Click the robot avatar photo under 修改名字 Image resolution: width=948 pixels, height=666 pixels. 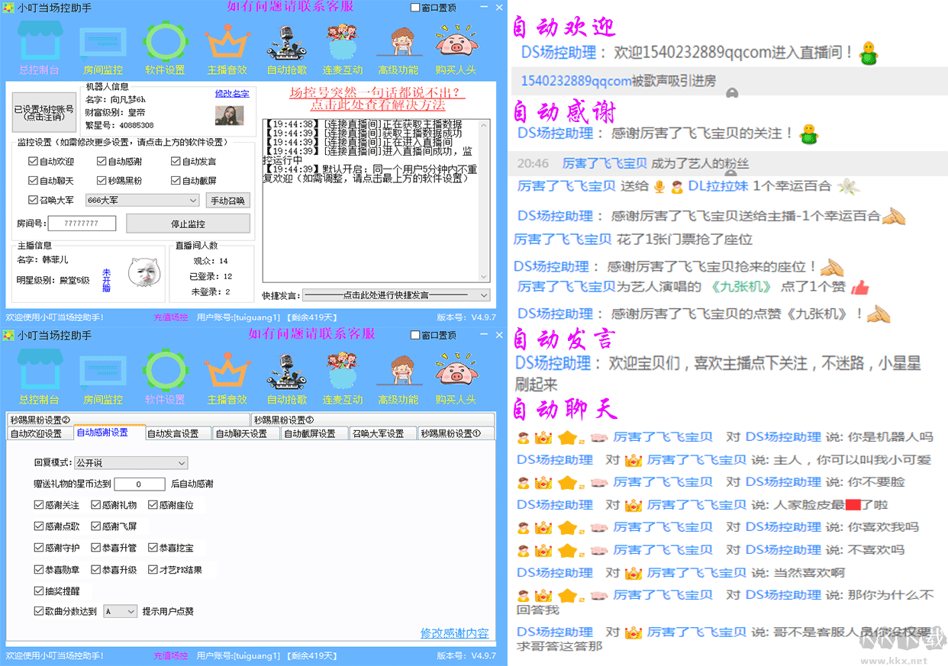point(230,115)
